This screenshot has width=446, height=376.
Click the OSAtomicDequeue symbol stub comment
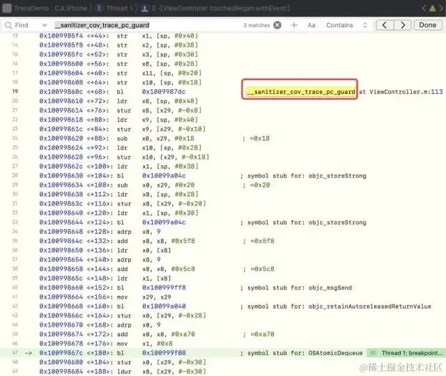(x=301, y=353)
